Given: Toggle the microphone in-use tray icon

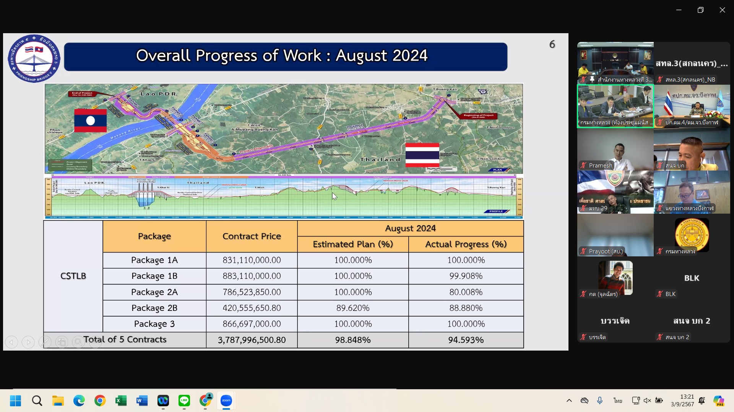Looking at the screenshot, I should pos(600,401).
